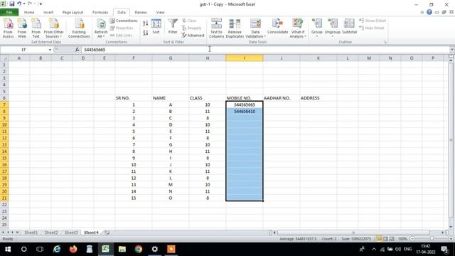Toggle the Filter button
Viewport: 455px width, 256px height.
(x=173, y=27)
